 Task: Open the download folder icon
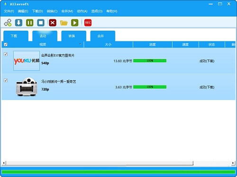click(64, 23)
